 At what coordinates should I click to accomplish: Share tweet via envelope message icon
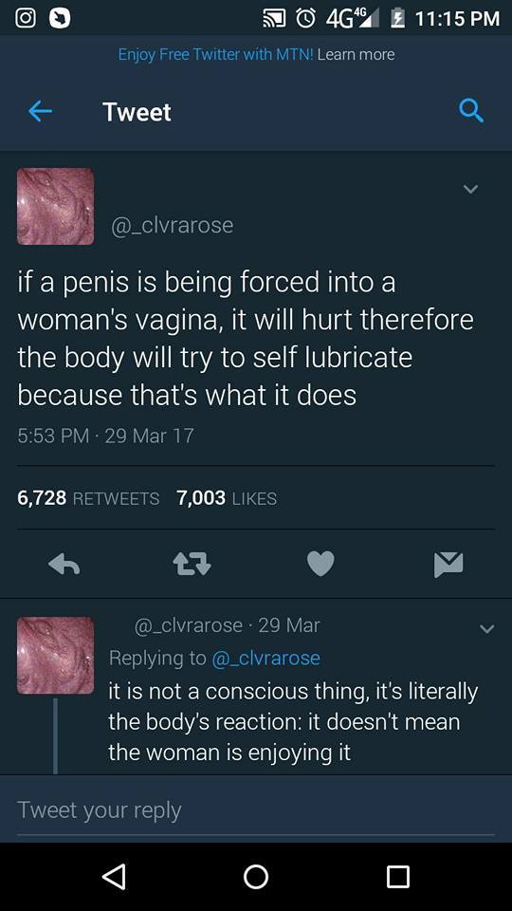448,564
